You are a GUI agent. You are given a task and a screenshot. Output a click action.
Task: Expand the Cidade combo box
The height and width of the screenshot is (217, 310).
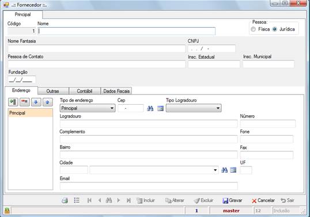click(215, 170)
